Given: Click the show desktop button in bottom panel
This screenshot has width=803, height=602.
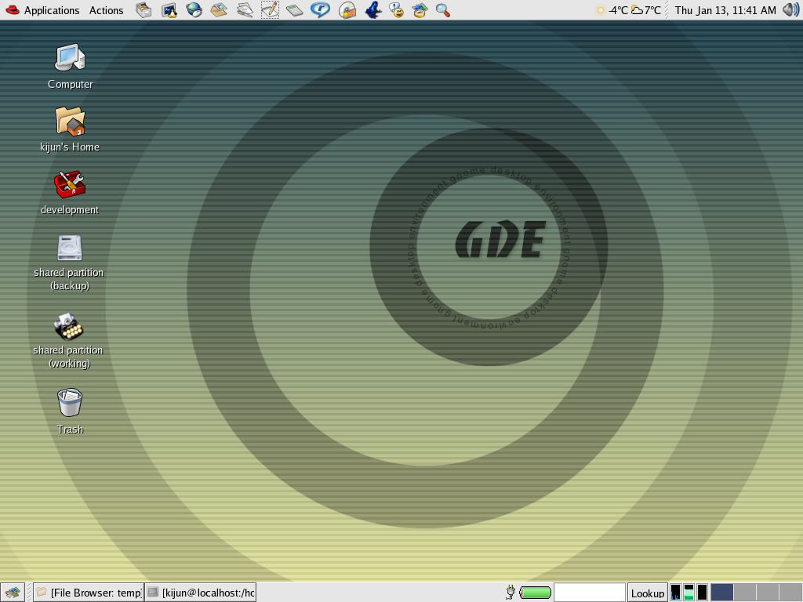Looking at the screenshot, I should (13, 593).
